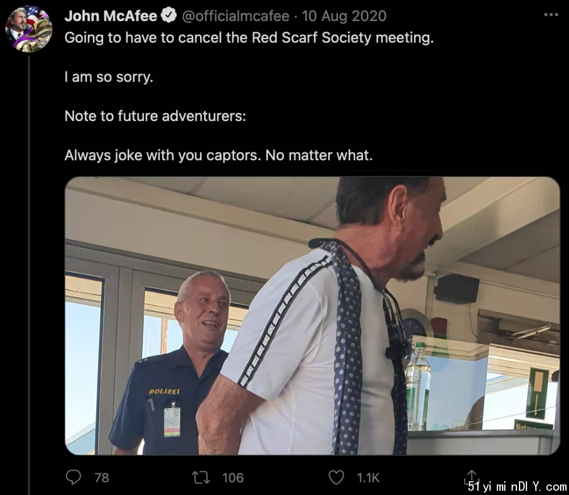Viewport: 569px width, 495px height.
Task: Enlarge the attached photo in the tweet
Action: point(312,315)
